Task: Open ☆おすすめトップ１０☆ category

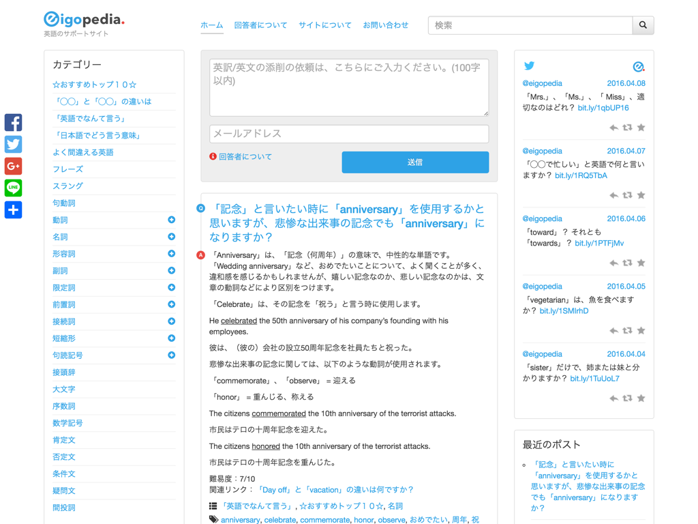Action: click(x=94, y=85)
